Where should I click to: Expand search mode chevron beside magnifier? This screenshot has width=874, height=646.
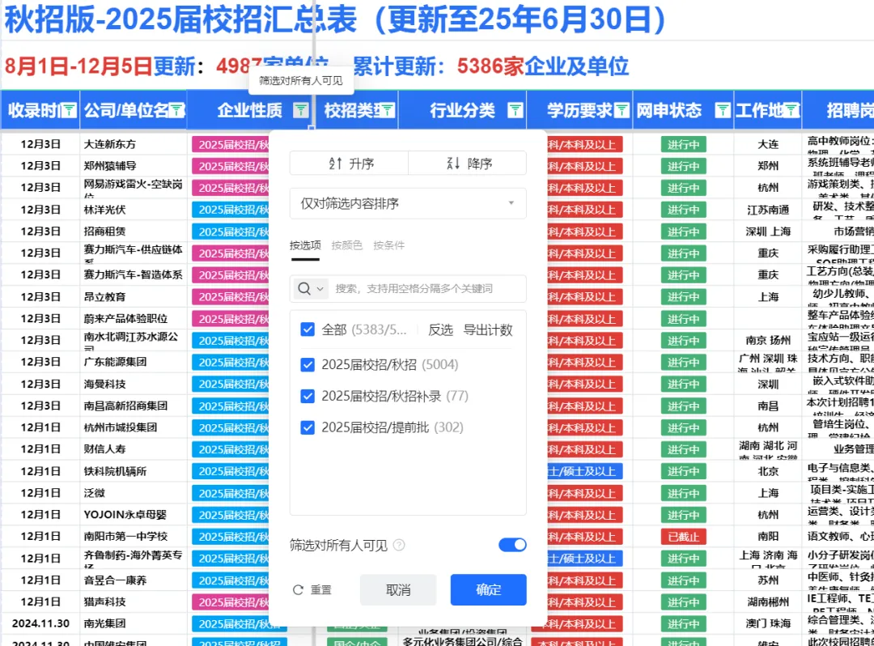pos(320,289)
